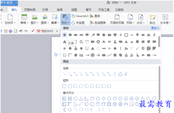This screenshot has width=174, height=113.
Task: Insert a 关系图 diagram
Action: tap(78, 23)
